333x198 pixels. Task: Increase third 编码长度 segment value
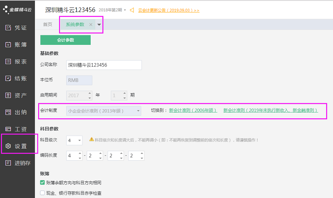click(121, 153)
